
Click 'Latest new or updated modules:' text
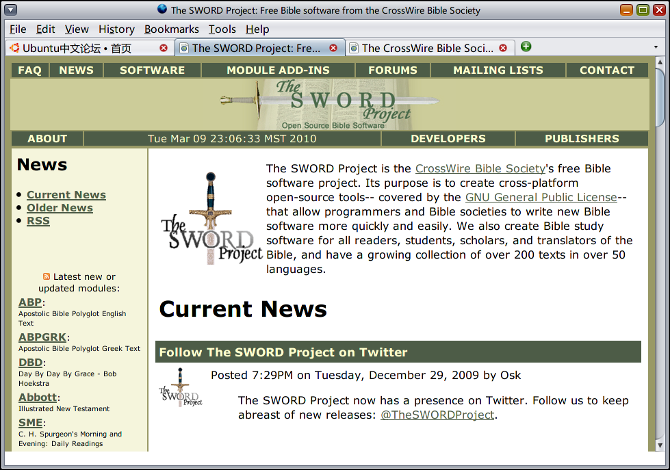coord(79,283)
